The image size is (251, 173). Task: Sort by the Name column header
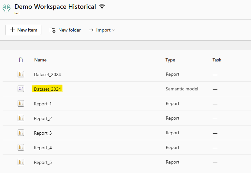tap(40, 60)
